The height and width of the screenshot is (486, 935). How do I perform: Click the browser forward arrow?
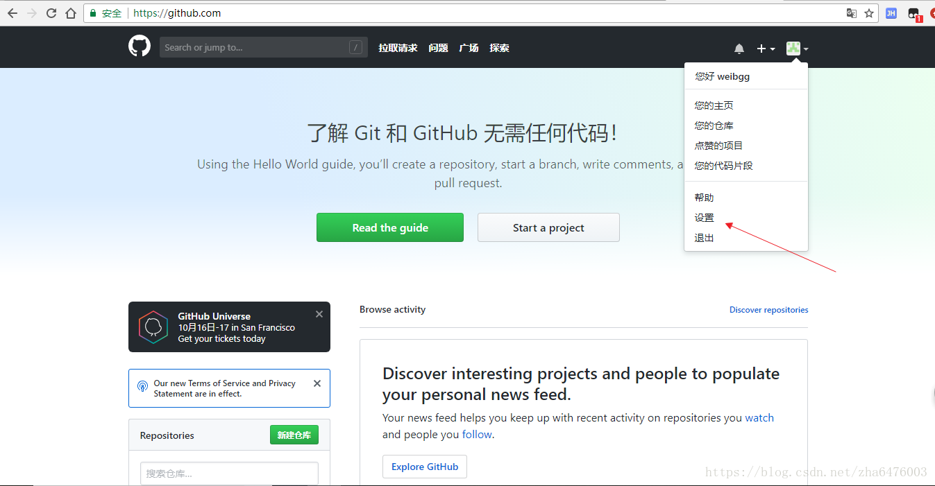click(x=31, y=13)
